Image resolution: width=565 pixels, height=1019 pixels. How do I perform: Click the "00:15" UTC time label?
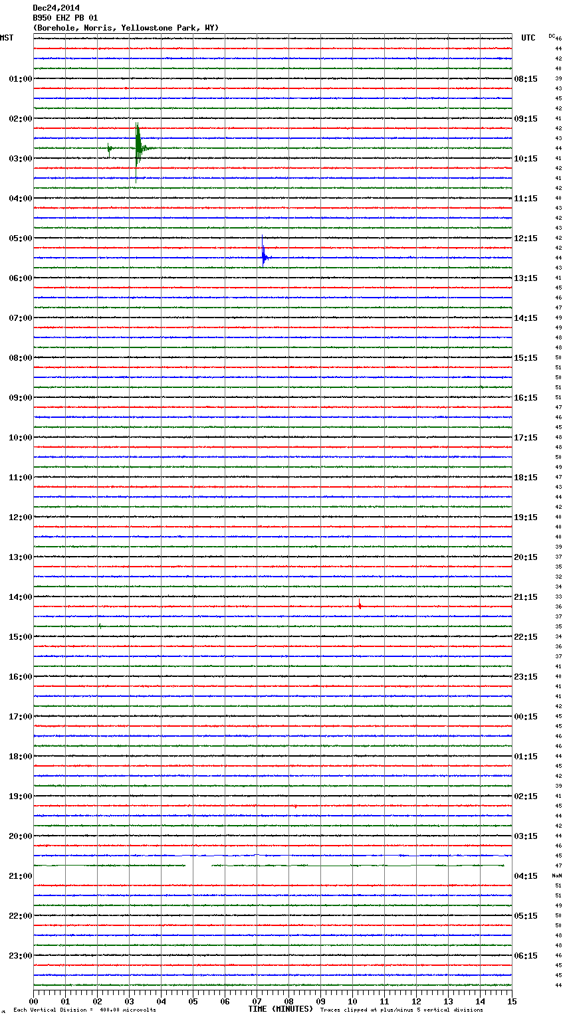(526, 717)
